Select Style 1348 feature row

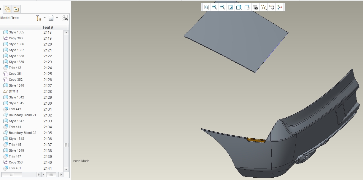coord(16,139)
